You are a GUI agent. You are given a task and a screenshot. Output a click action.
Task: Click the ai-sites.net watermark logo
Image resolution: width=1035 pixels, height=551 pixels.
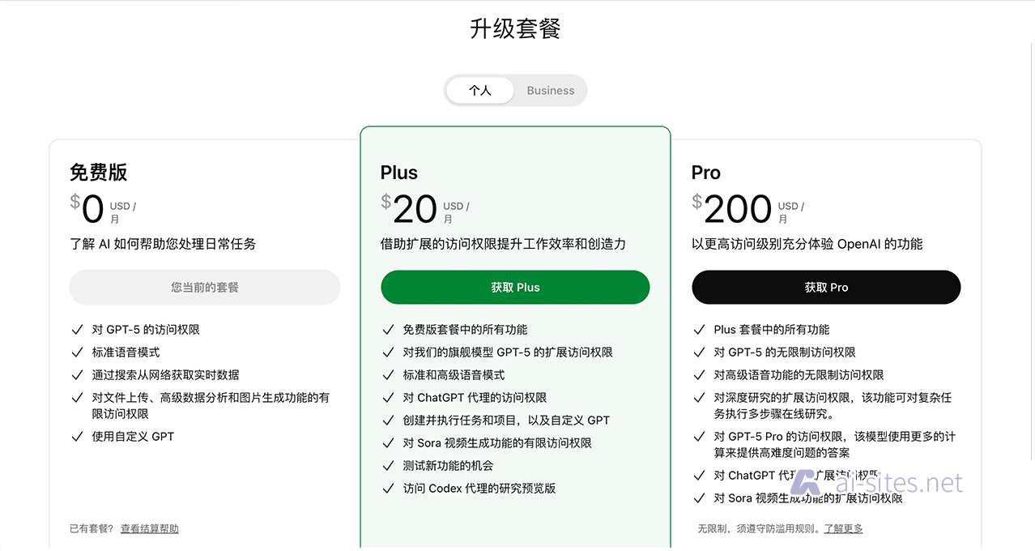pos(807,483)
